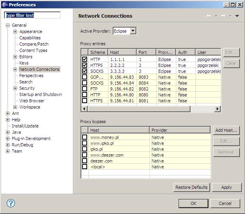Viewport: 245px width, 214px height.
Task: Check the www.money.pl bypass host
Action: pos(84,137)
